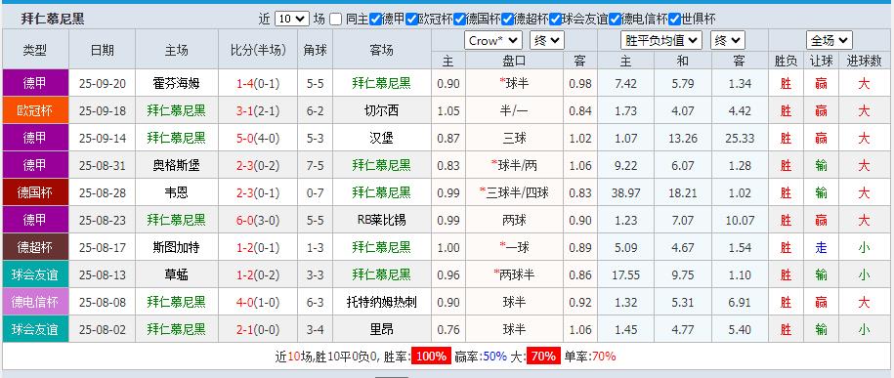Click the 奥格斯堡 home team link
Screen dimensions: 894x378
click(176, 166)
